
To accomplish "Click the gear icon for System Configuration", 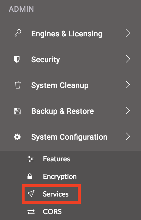I will point(17,137).
